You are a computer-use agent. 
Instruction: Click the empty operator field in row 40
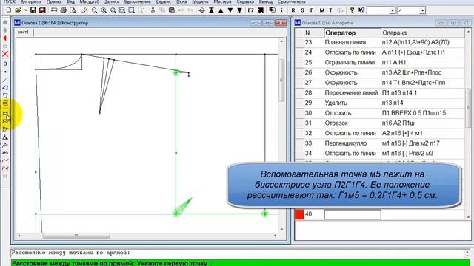[x=353, y=214]
